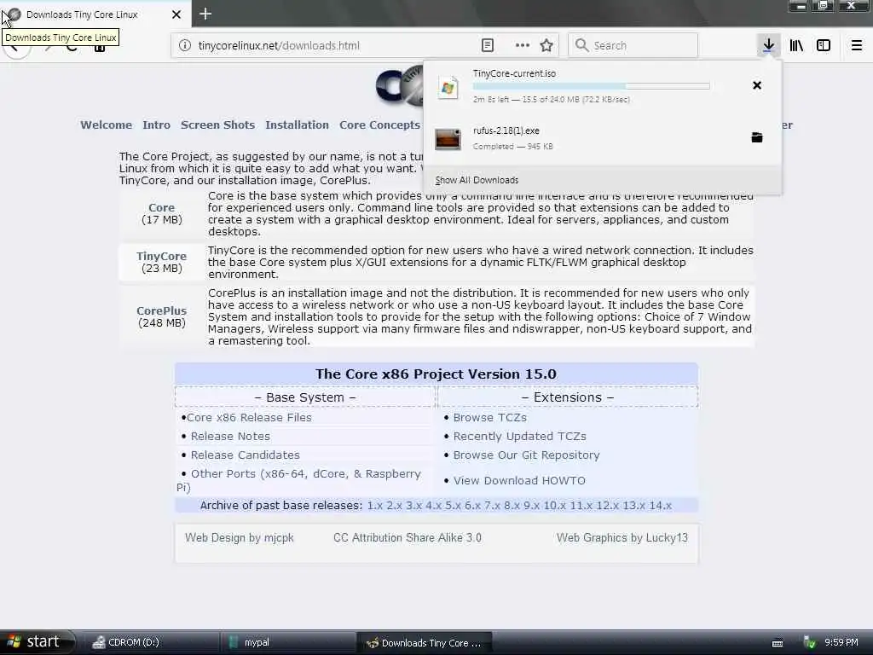873x655 pixels.
Task: Click the TinyCore-current.iso file icon
Action: (x=448, y=87)
